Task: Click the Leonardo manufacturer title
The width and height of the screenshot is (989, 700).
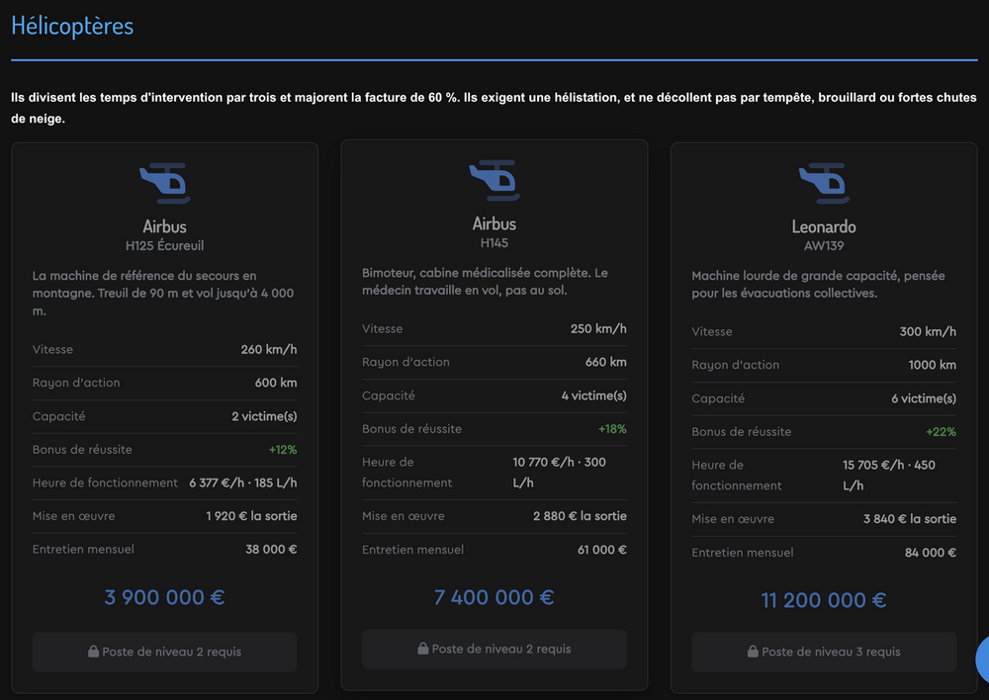Action: (824, 226)
